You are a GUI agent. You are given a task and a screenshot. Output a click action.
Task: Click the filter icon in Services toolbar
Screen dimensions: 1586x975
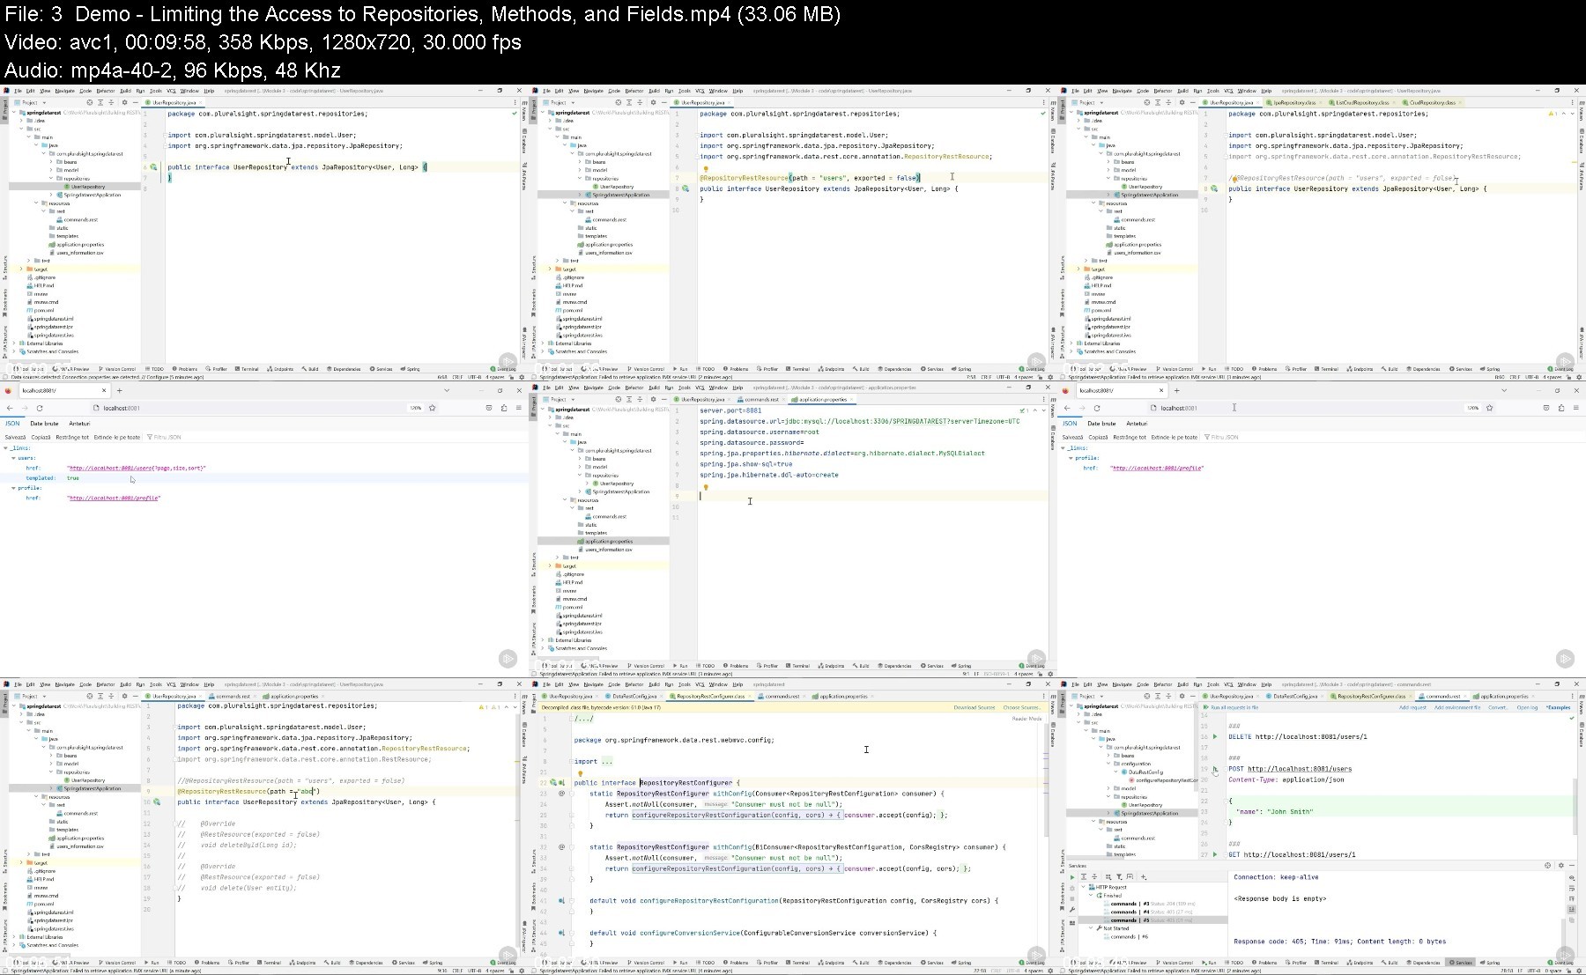coord(1119,877)
